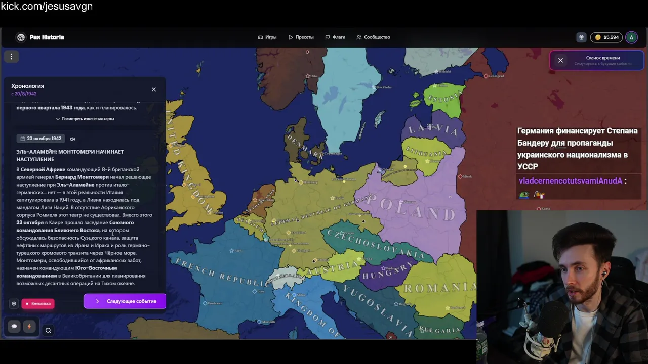Select the Helsinki city marker

435,71
